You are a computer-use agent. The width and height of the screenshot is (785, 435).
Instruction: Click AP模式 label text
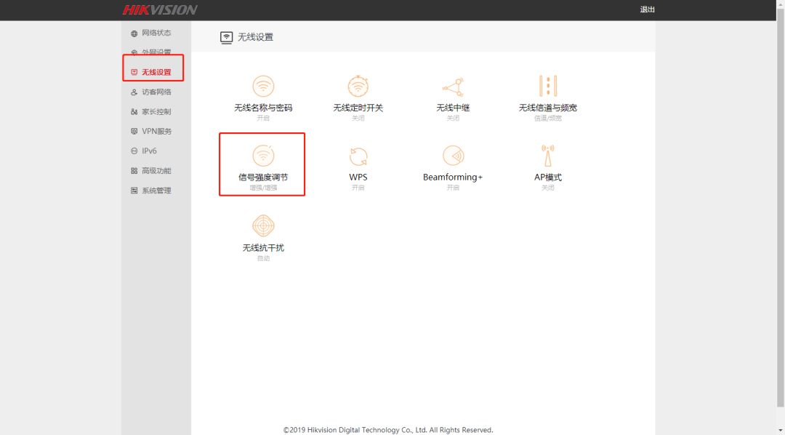(548, 177)
